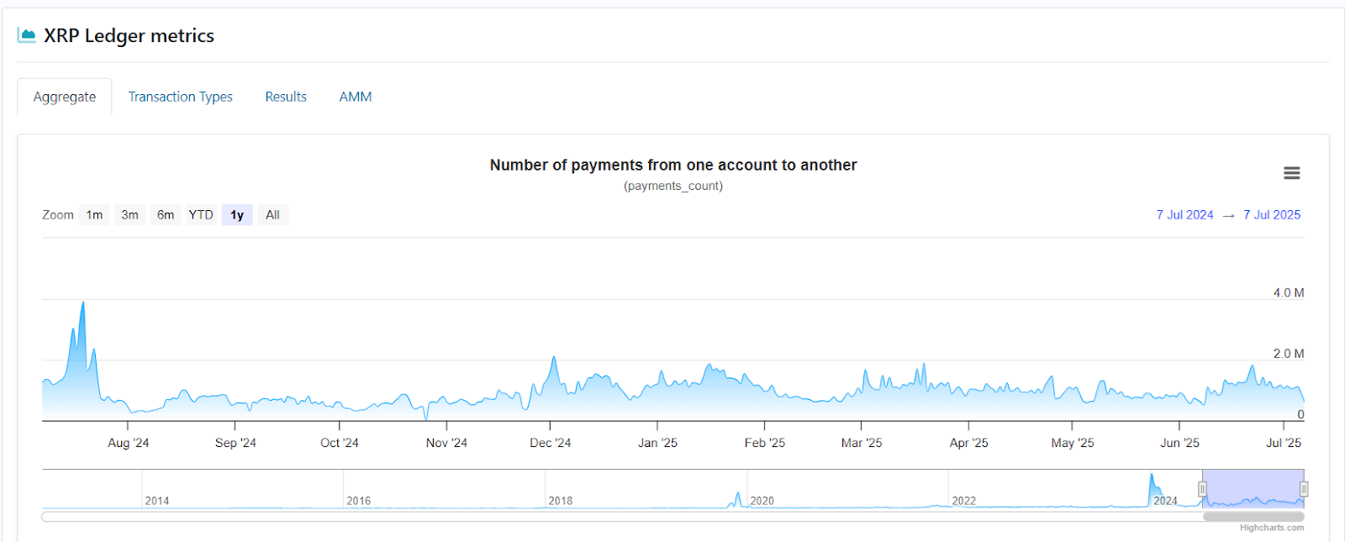This screenshot has height=542, width=1345.
Task: Click the Apr '25 axis label
Action: point(969,443)
